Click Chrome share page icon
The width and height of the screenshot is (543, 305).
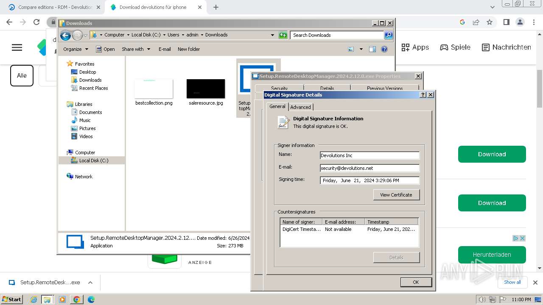coord(476,22)
